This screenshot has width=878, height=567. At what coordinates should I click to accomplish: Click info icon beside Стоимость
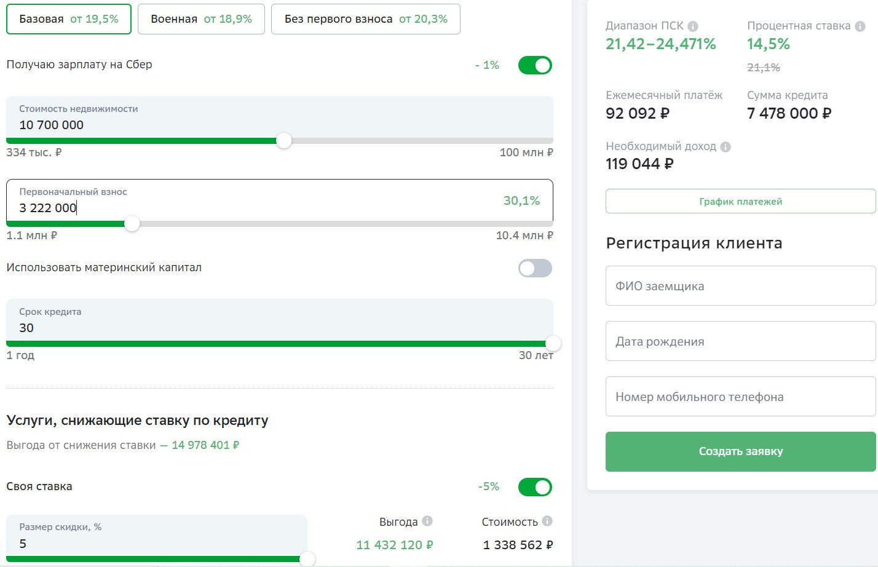547,521
